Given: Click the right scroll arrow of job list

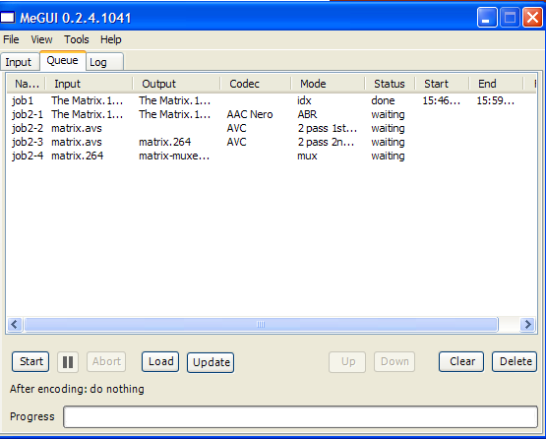Looking at the screenshot, I should [x=527, y=325].
